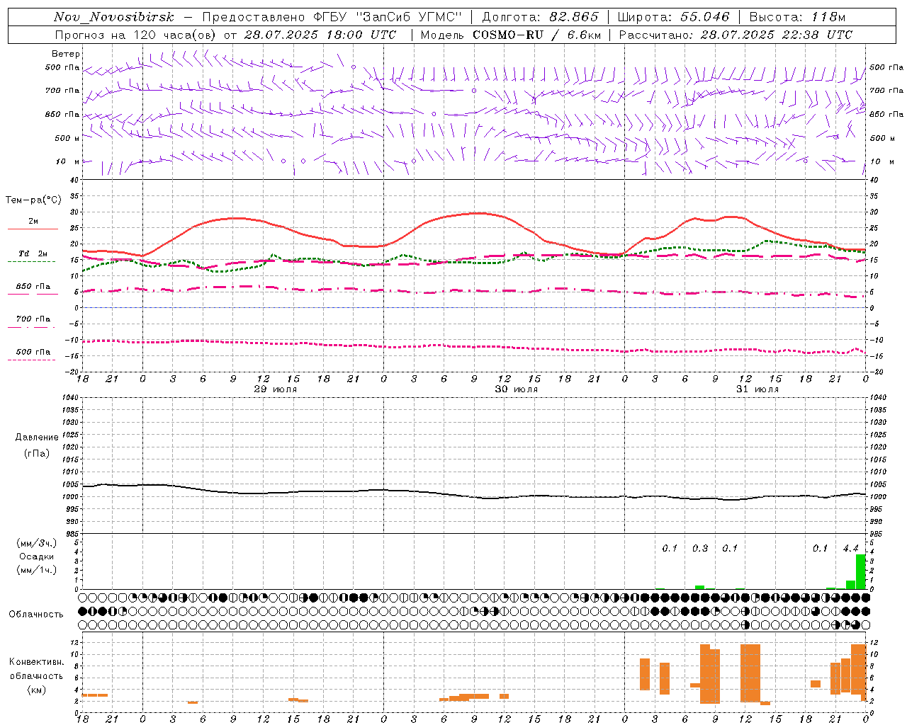Click the Тем-ра(°C) temperature legend heading
The height and width of the screenshot is (725, 907).
click(x=33, y=200)
